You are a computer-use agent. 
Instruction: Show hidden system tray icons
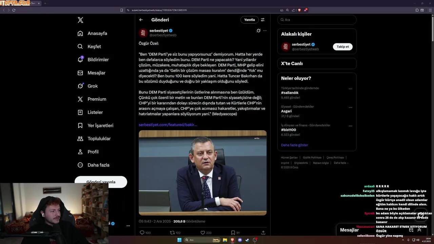tap(403, 240)
